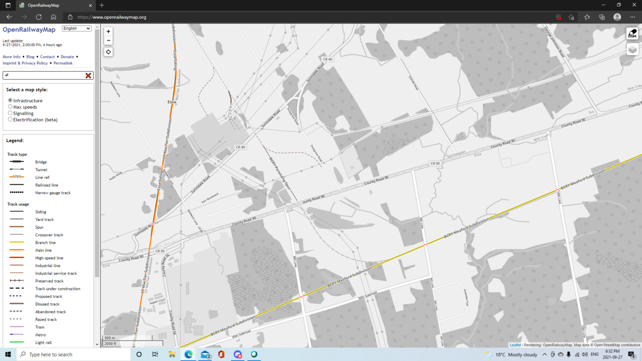Click the locate my position button

pos(108,52)
